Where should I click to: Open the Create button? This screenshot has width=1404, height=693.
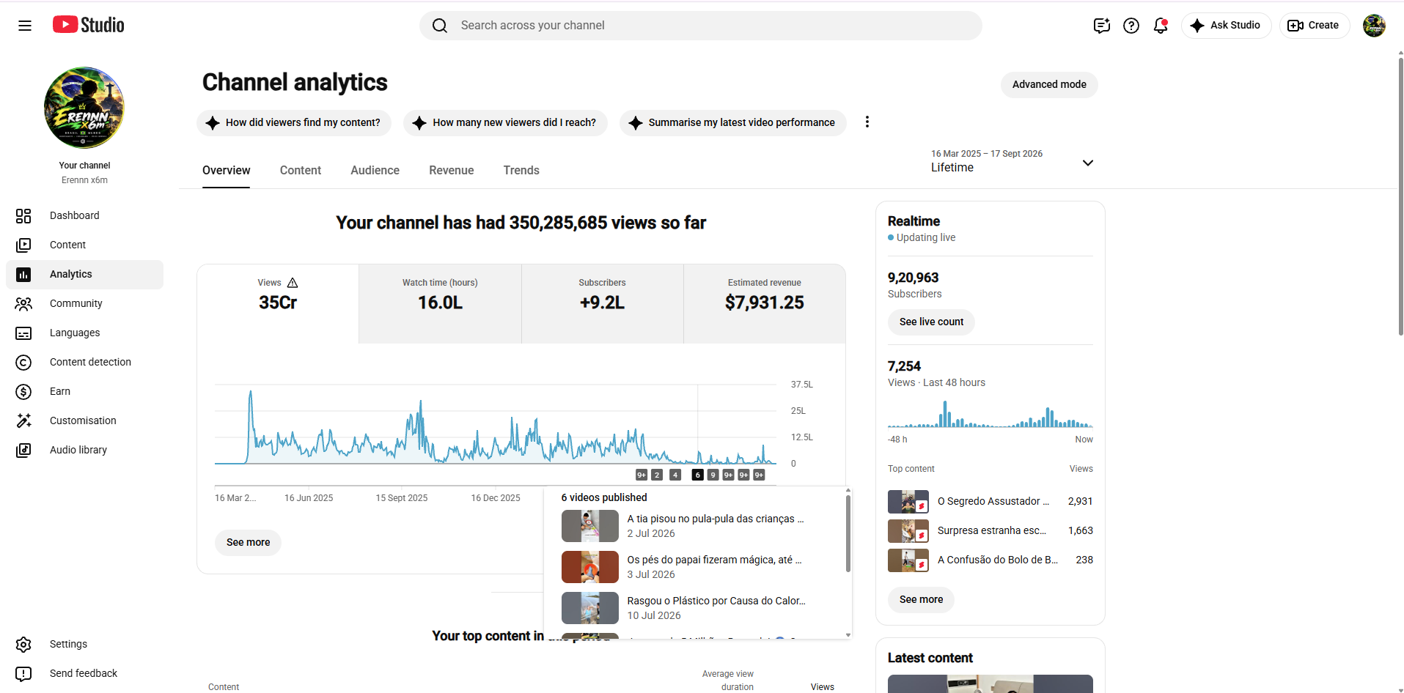pyautogui.click(x=1315, y=26)
